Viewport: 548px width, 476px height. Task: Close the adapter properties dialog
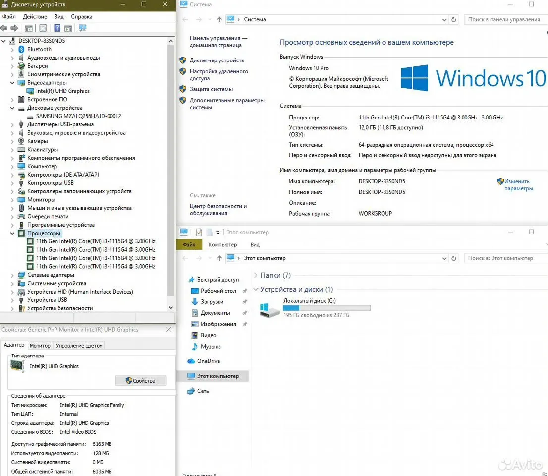tap(169, 329)
